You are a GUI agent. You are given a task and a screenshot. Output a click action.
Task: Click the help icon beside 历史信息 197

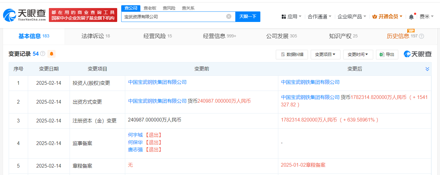pos(421,36)
